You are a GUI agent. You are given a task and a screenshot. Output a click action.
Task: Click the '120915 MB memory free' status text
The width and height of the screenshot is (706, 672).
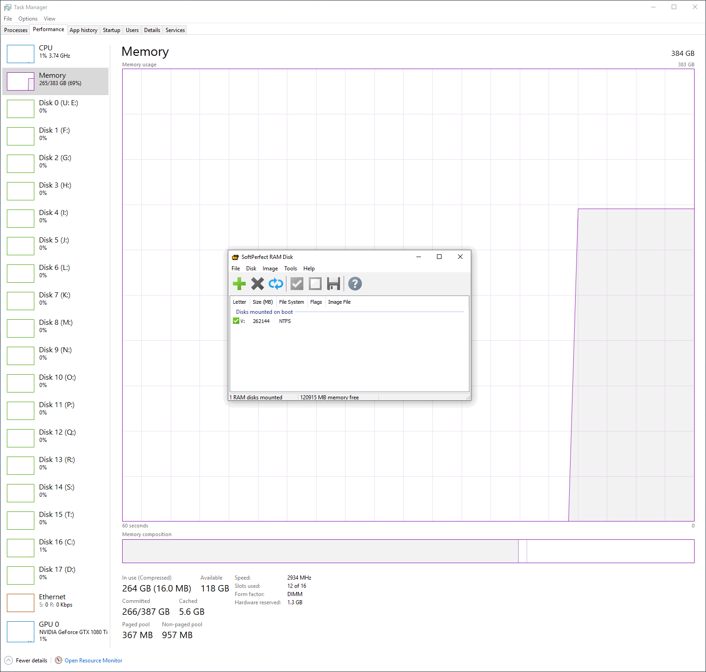[329, 398]
